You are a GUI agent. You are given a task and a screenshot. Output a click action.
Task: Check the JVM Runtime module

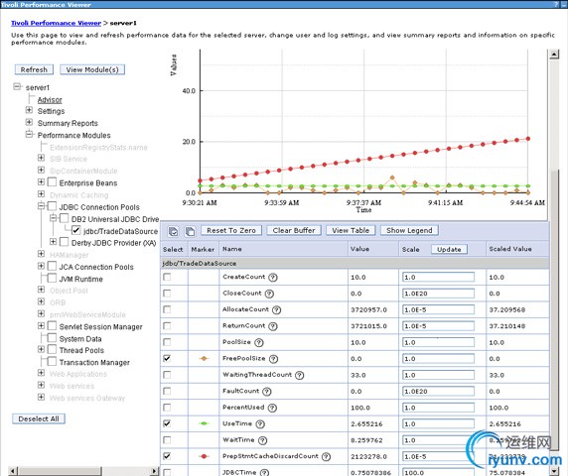pos(53,278)
